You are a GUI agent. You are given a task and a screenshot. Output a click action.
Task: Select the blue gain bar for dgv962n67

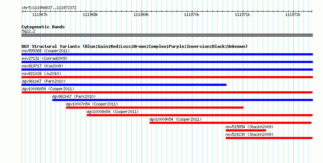point(183,100)
